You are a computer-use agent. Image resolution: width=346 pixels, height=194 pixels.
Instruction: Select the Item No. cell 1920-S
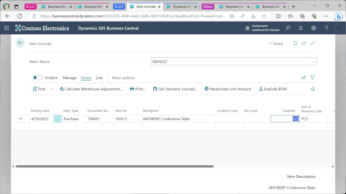(127, 119)
